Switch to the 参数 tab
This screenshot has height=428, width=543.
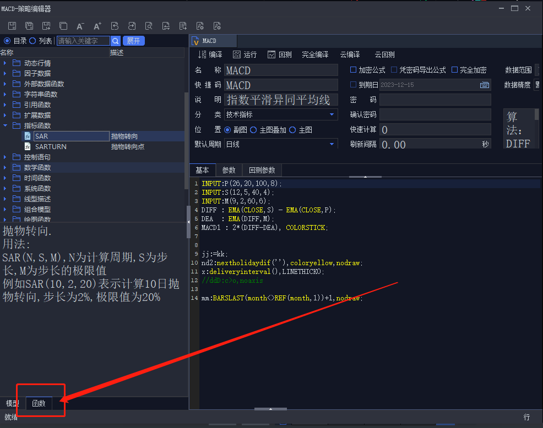coord(229,170)
